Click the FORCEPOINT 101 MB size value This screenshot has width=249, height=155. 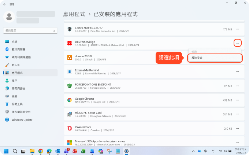pyautogui.click(x=228, y=86)
